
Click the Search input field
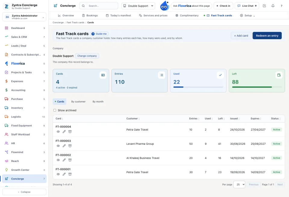[x=99, y=6]
